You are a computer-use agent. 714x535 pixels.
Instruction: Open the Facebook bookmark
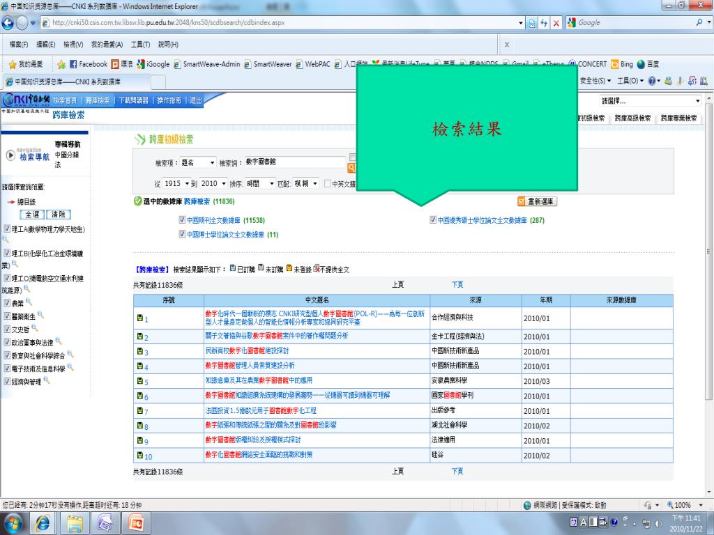[x=89, y=64]
